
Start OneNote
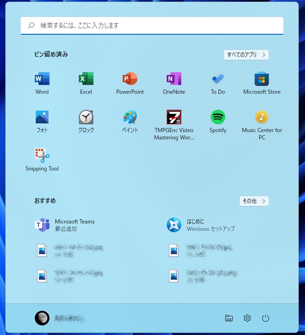174,84
